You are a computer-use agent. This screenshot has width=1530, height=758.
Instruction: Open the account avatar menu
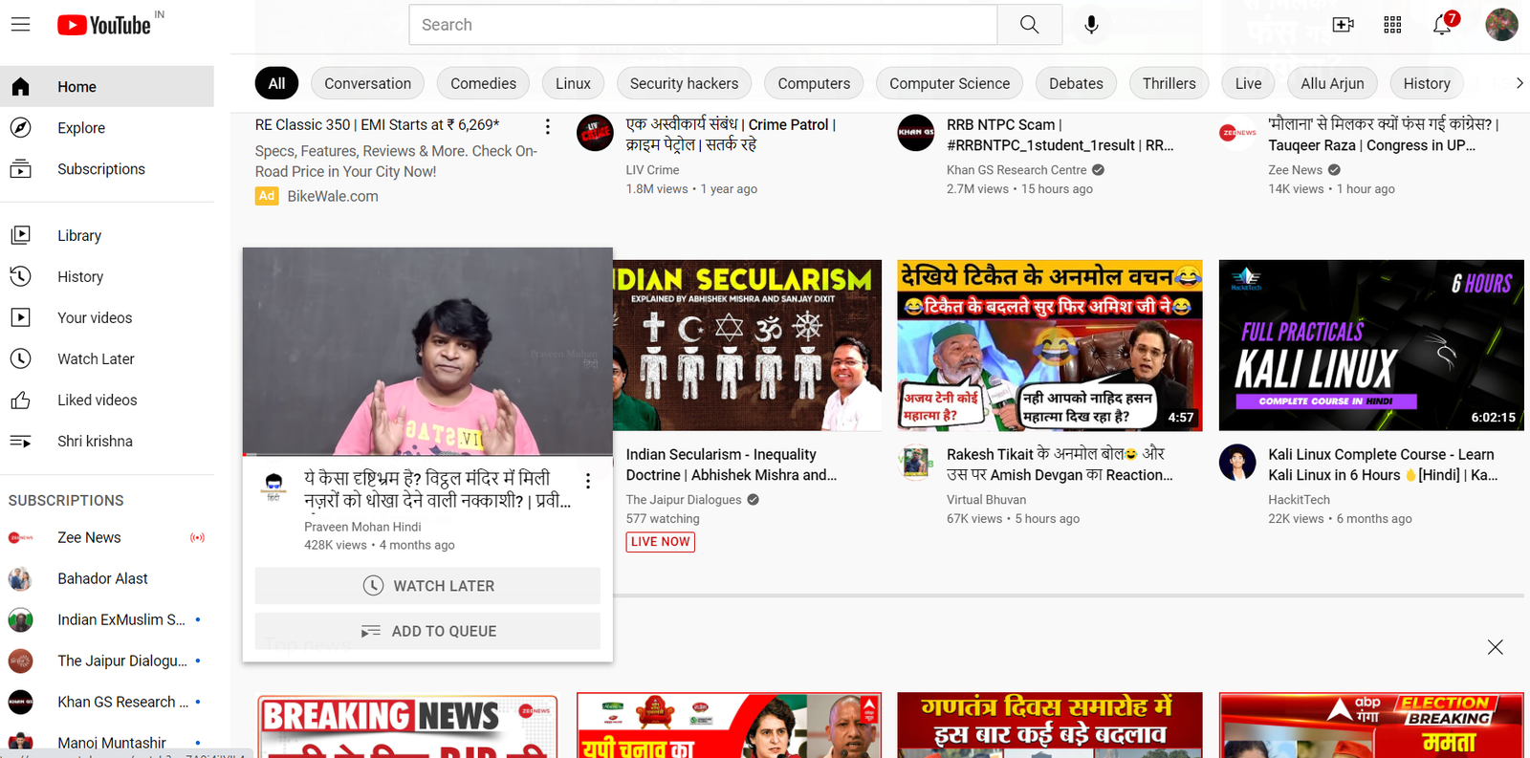pyautogui.click(x=1501, y=25)
